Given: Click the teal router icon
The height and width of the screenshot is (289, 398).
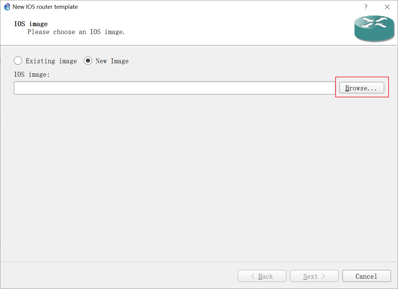Looking at the screenshot, I should pos(374,29).
